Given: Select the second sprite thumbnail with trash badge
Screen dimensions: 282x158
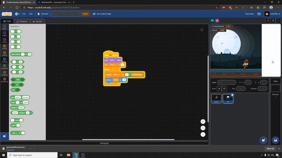Looking at the screenshot, I should pos(228,99).
